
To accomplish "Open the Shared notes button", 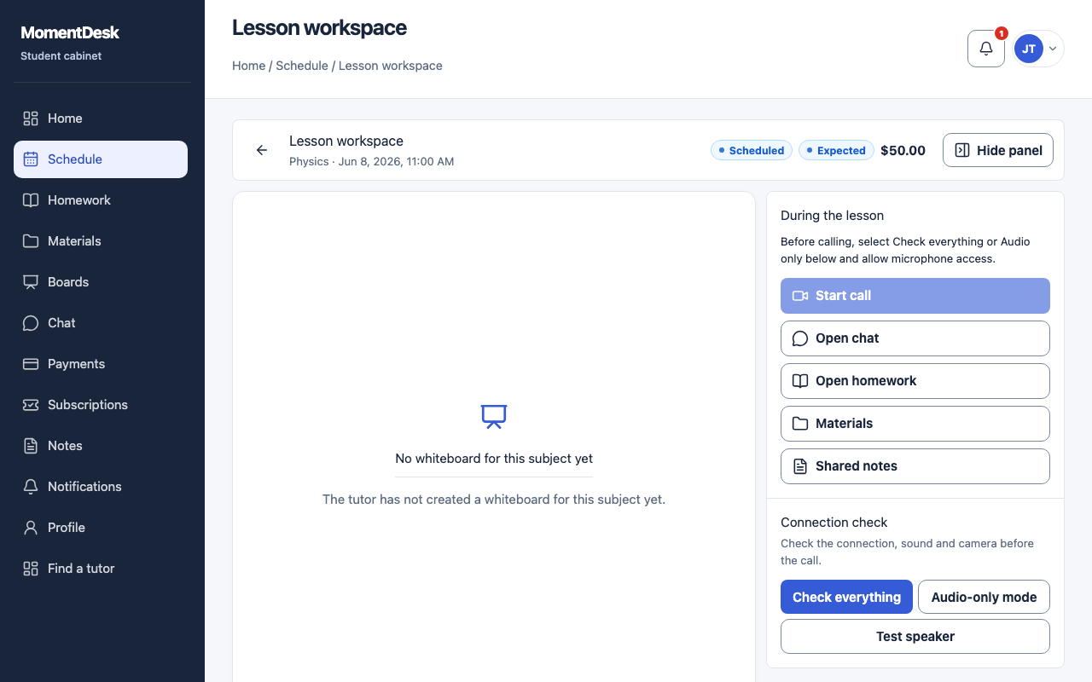I will (x=915, y=466).
